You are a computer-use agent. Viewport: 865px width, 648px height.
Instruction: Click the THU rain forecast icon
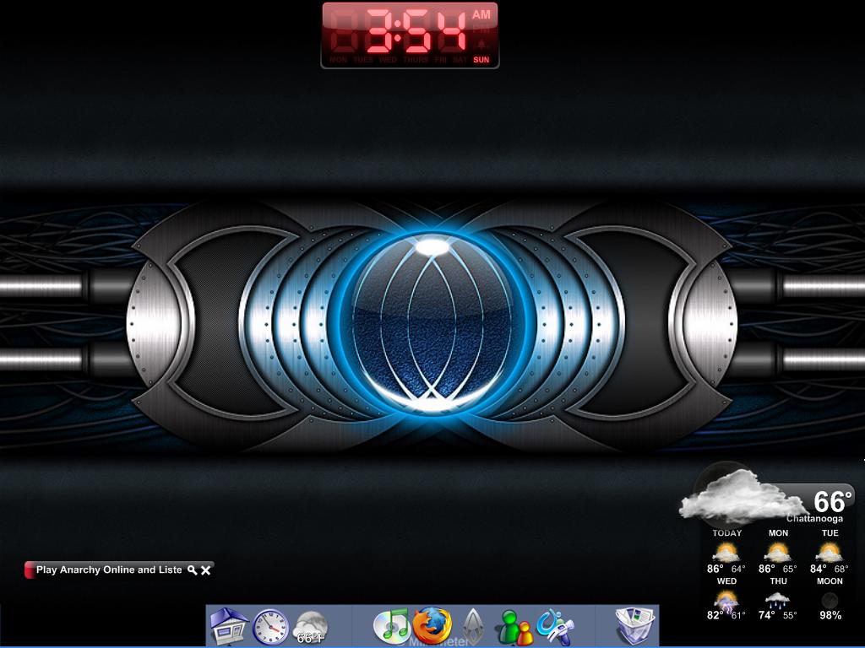coord(778,601)
